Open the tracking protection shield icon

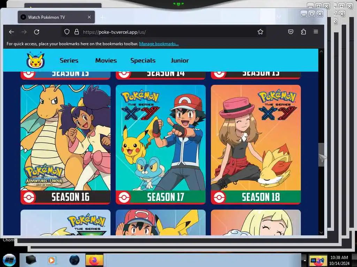tap(67, 32)
